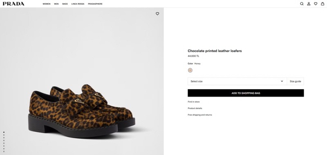Click the leopard loafers product image
Image resolution: width=327 pixels, height=155 pixels.
pos(82,111)
